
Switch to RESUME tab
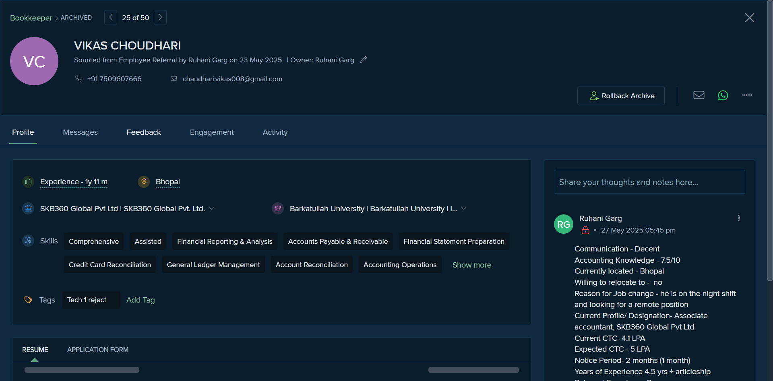[x=35, y=350]
